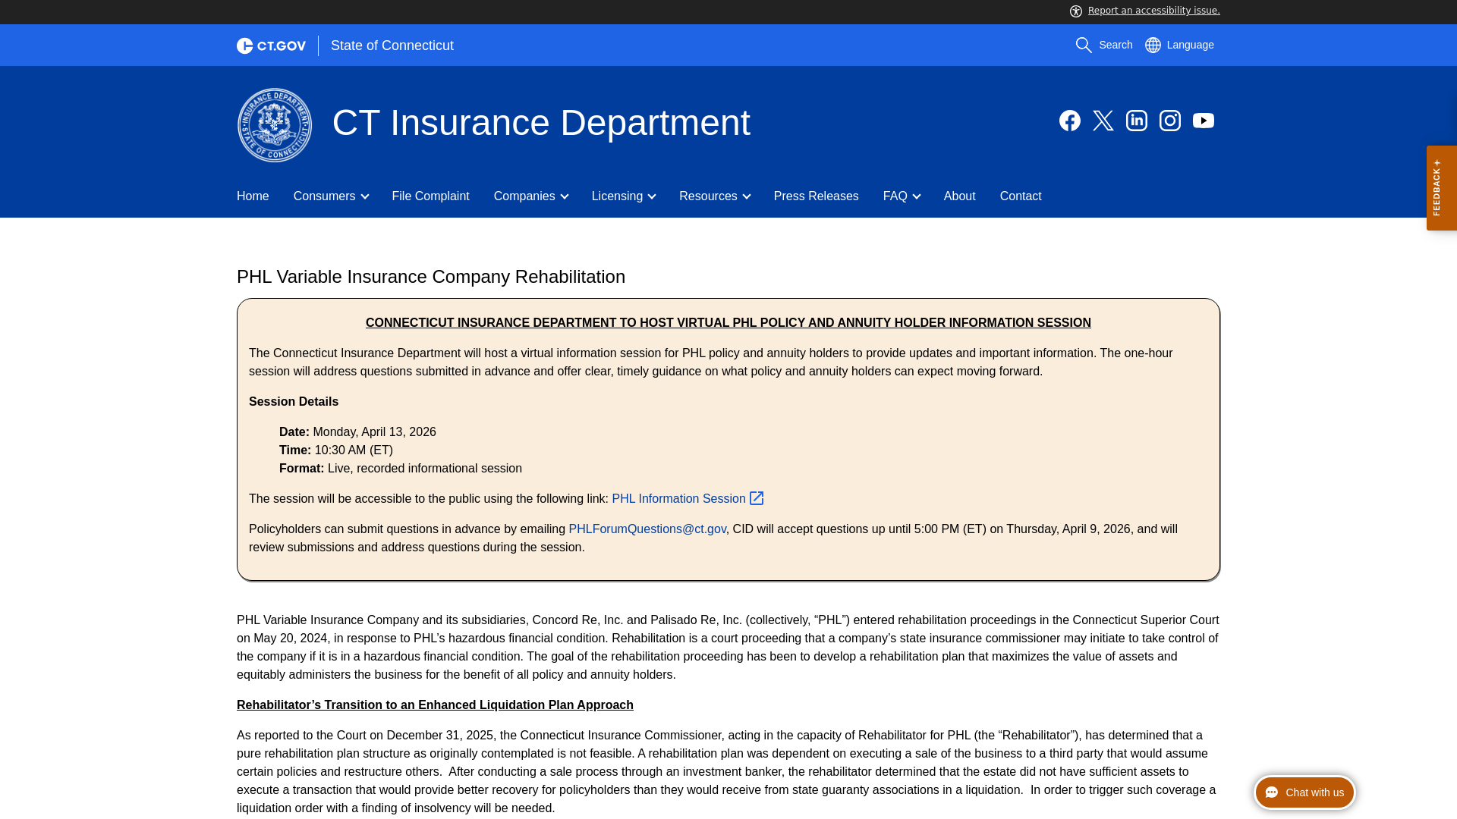The height and width of the screenshot is (819, 1457).
Task: Click the time text 10:30 AM (ET)
Action: pyautogui.click(x=354, y=450)
